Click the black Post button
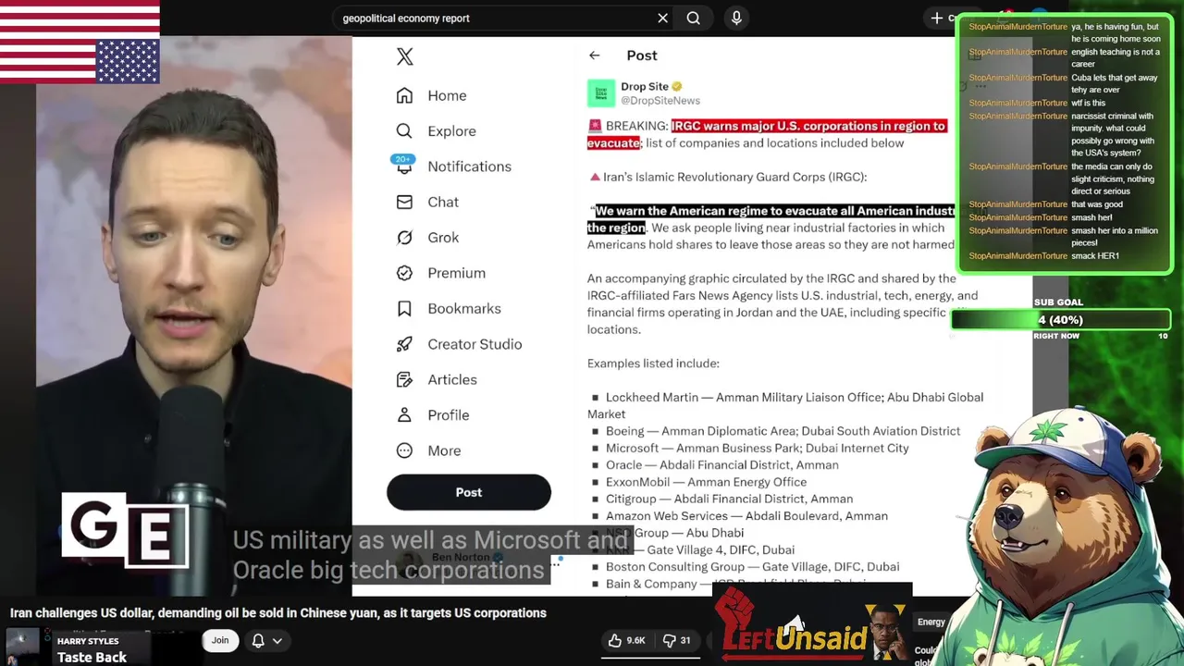 (469, 492)
